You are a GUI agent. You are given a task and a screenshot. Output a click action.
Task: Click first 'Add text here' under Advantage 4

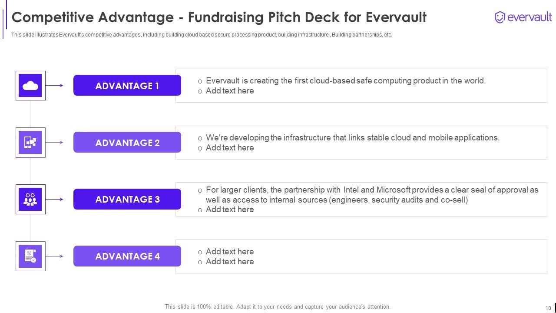[229, 252]
